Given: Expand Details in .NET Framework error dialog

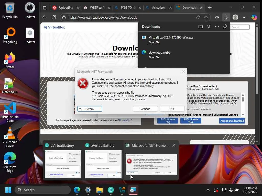Looking at the screenshot, I should [90, 109].
